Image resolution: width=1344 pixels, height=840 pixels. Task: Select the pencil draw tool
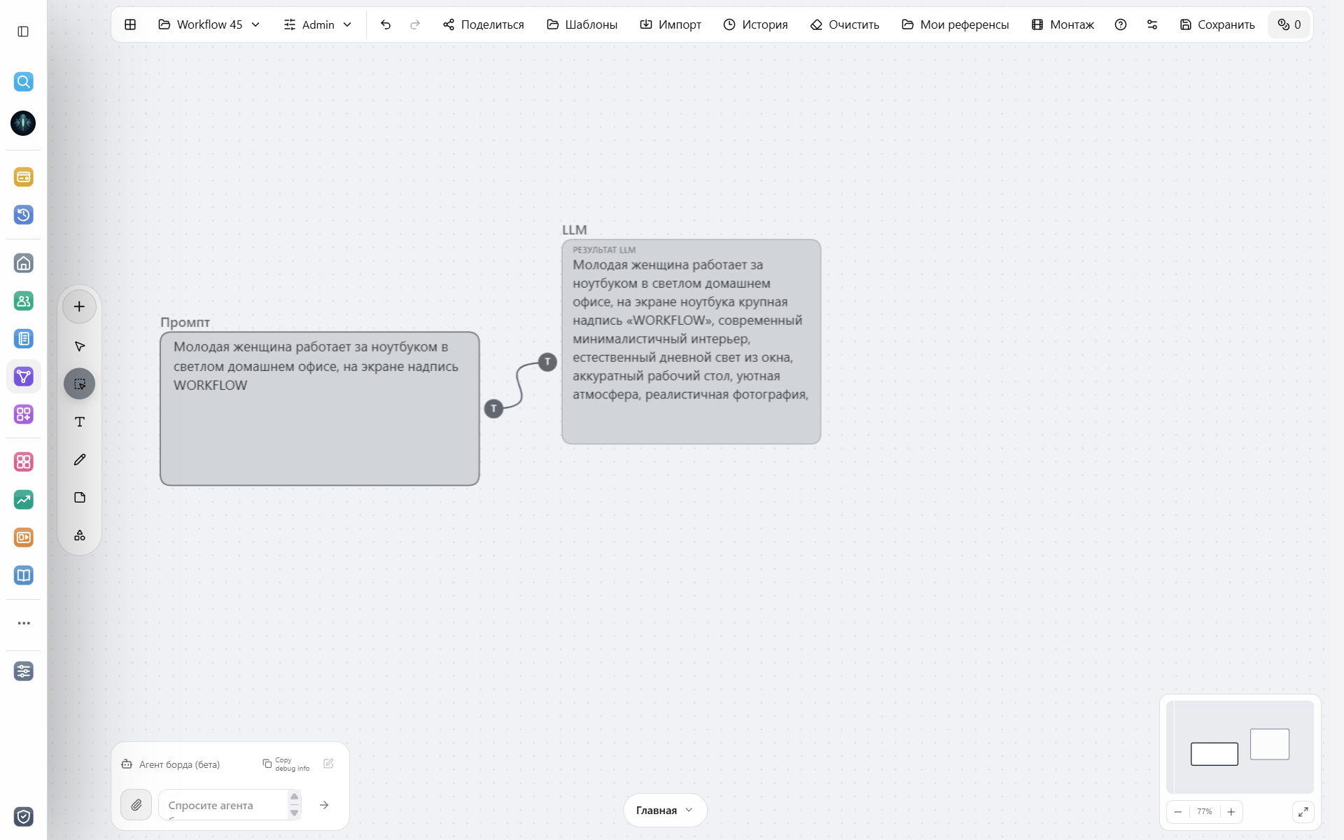pyautogui.click(x=79, y=460)
